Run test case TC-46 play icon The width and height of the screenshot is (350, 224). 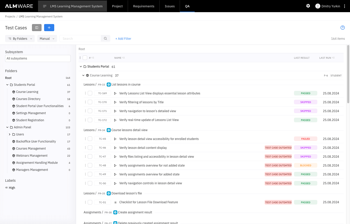[x=115, y=148]
